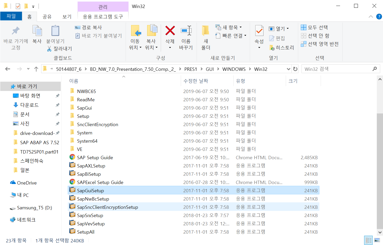Screen dimensions: 383x245
Task: Select the SapNwBcSetup file row
Action: coord(193,199)
